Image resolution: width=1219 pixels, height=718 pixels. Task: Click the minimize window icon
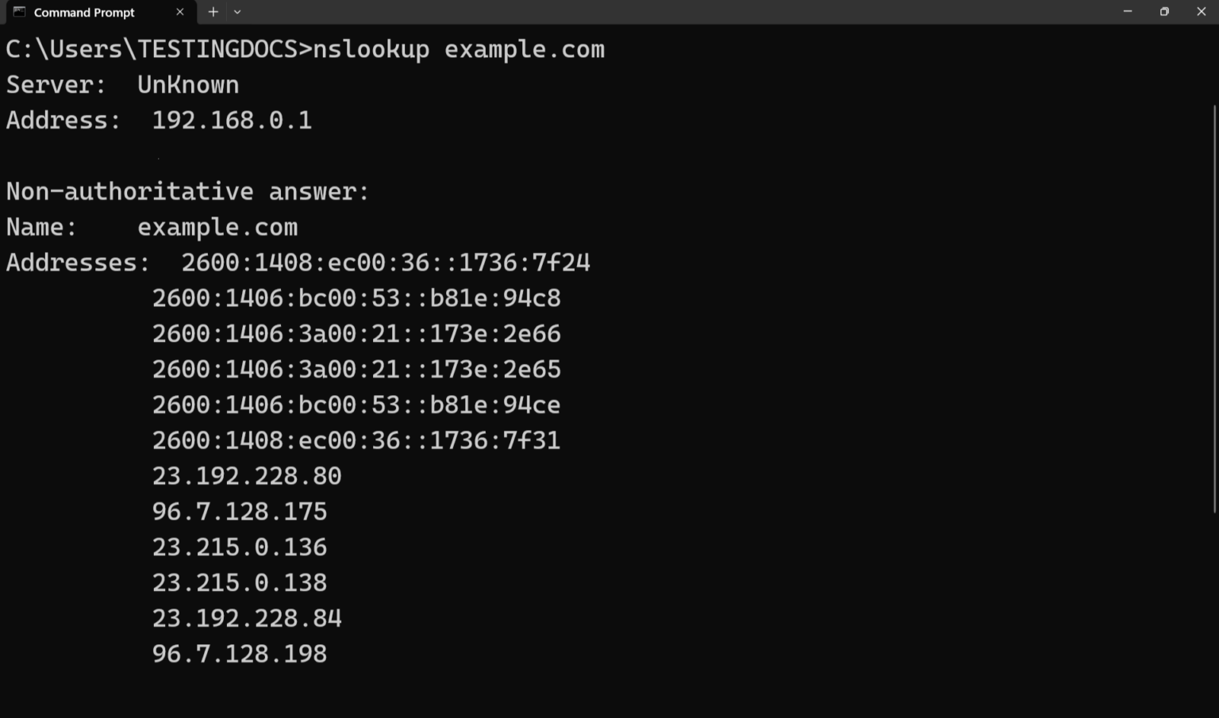tap(1126, 11)
